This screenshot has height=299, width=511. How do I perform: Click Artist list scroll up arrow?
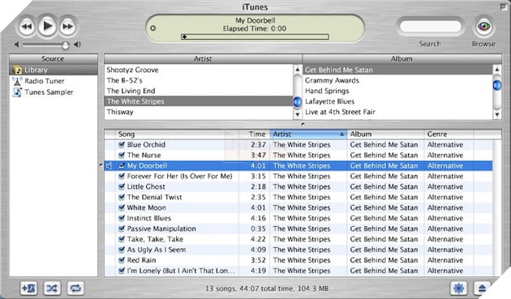coord(297,70)
